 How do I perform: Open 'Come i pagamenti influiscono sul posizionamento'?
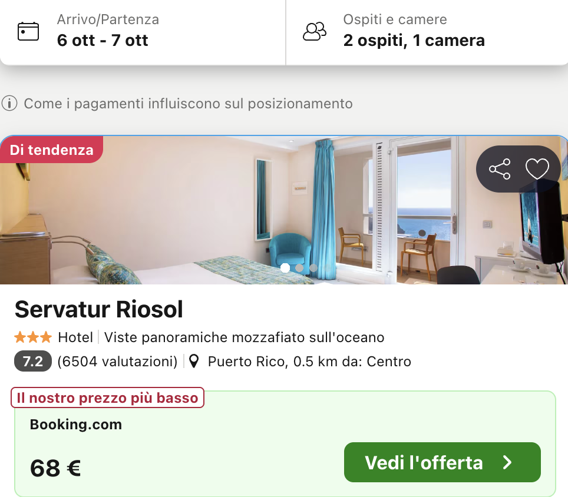tap(188, 104)
